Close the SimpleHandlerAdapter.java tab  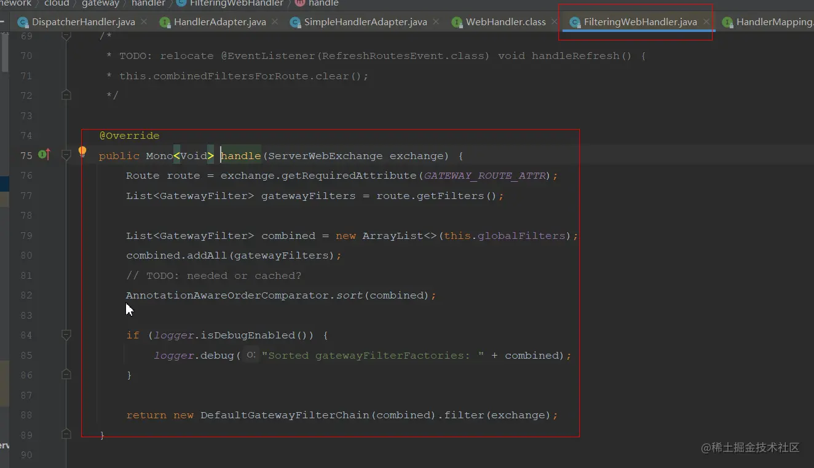pos(436,21)
